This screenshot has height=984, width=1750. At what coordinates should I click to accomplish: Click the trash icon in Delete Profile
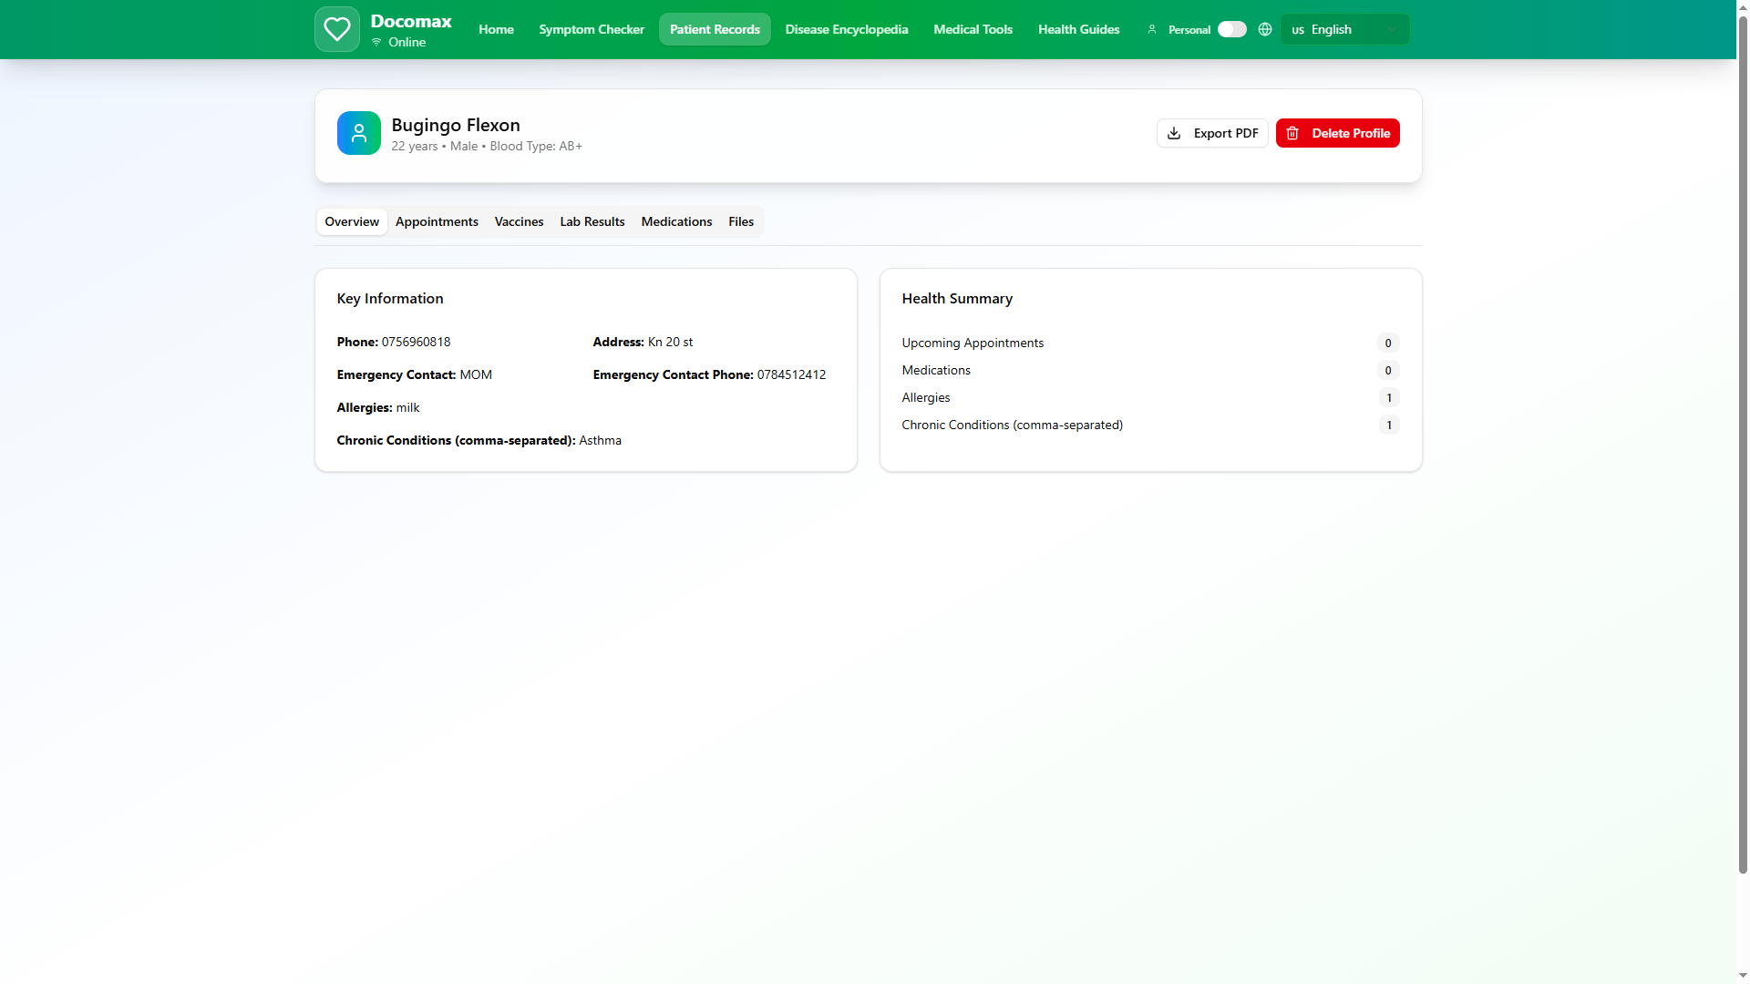pos(1292,133)
